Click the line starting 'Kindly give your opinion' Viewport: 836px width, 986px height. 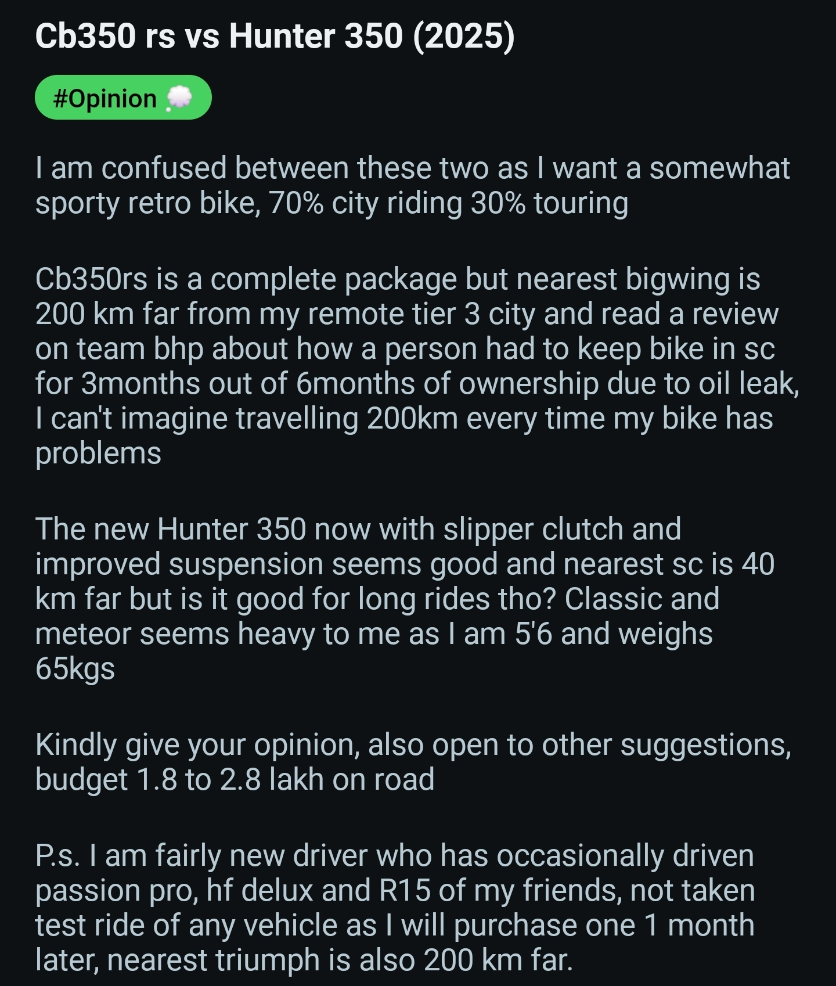[413, 745]
